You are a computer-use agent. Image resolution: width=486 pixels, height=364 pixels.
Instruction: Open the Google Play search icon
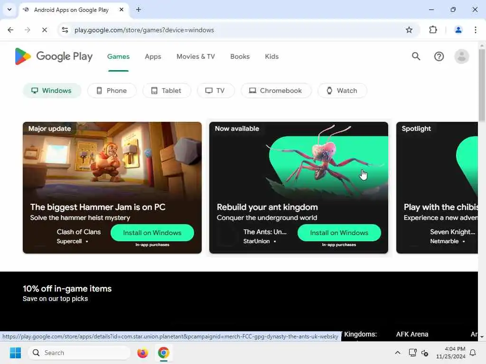pyautogui.click(x=416, y=56)
